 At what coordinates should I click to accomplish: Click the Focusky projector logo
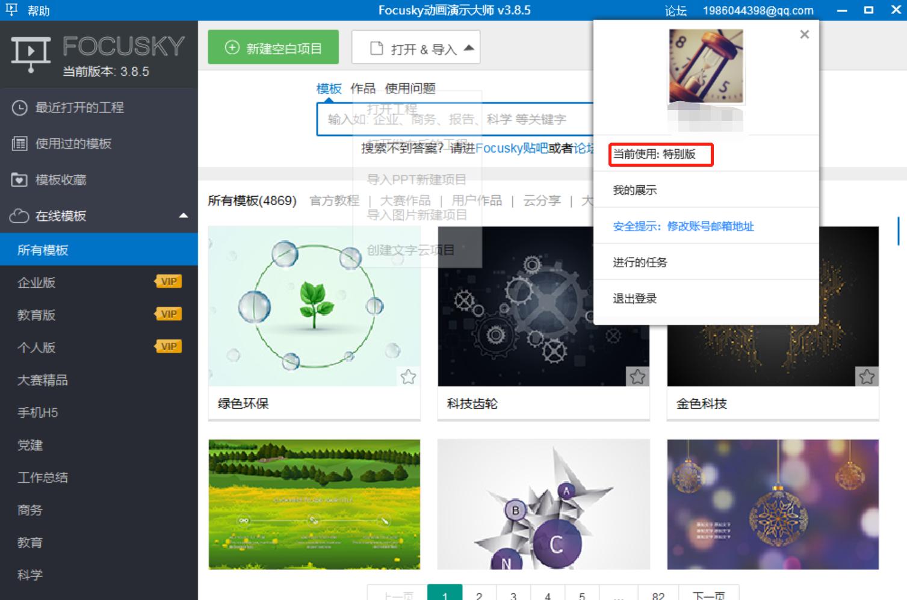click(x=30, y=53)
